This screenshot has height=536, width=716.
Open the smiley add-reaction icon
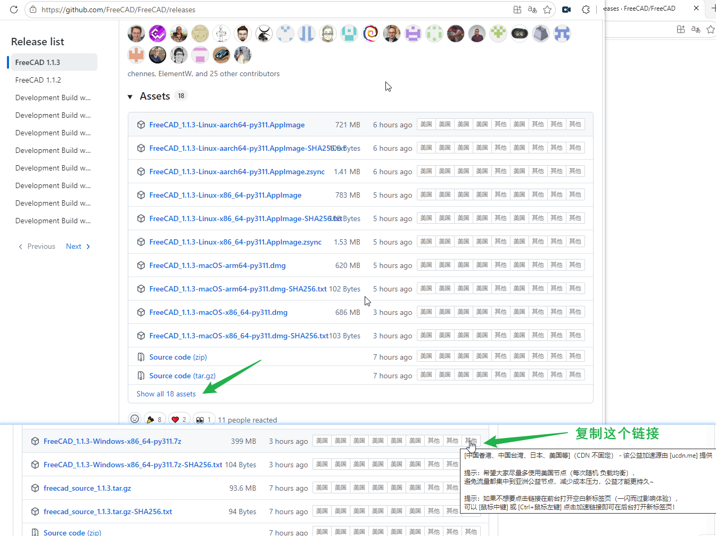coord(135,419)
